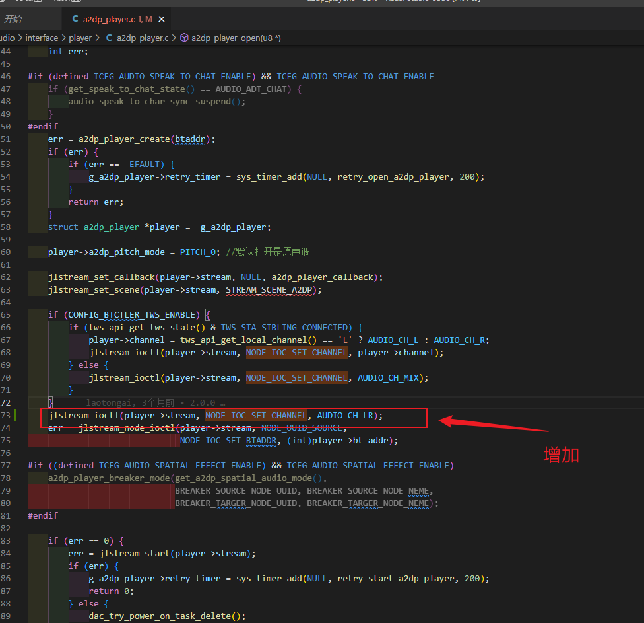
Task: Click CONFIG_BTCTLER_TWS_ENABLE in the if statement
Action: (x=131, y=315)
